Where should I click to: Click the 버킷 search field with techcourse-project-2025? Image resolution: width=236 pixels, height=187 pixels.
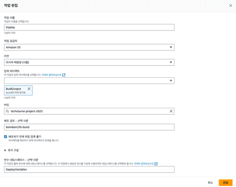click(89, 111)
